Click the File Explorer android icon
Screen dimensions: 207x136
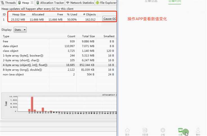pos(97,3)
